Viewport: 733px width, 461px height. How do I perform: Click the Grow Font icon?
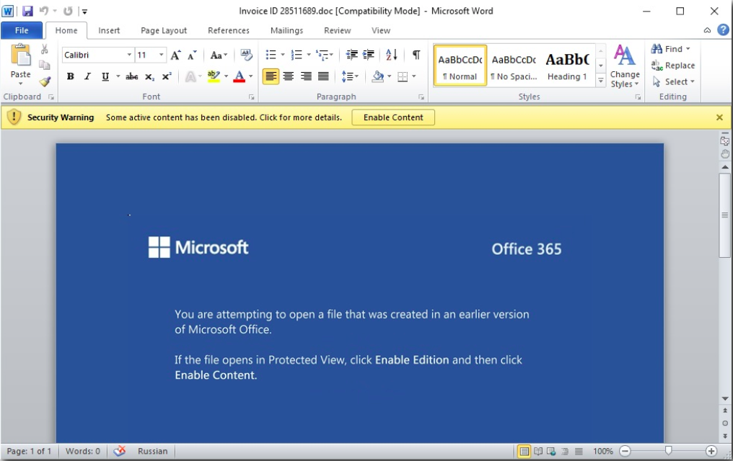coord(175,55)
